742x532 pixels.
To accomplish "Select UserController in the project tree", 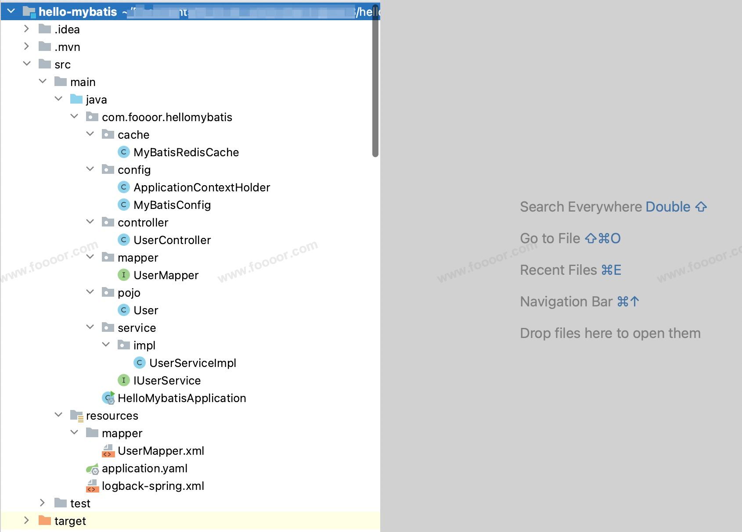I will pyautogui.click(x=172, y=240).
